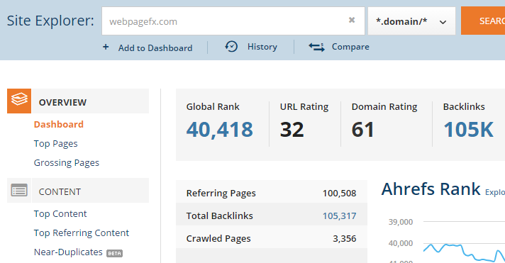Click the orange Overview layers icon

click(x=19, y=101)
